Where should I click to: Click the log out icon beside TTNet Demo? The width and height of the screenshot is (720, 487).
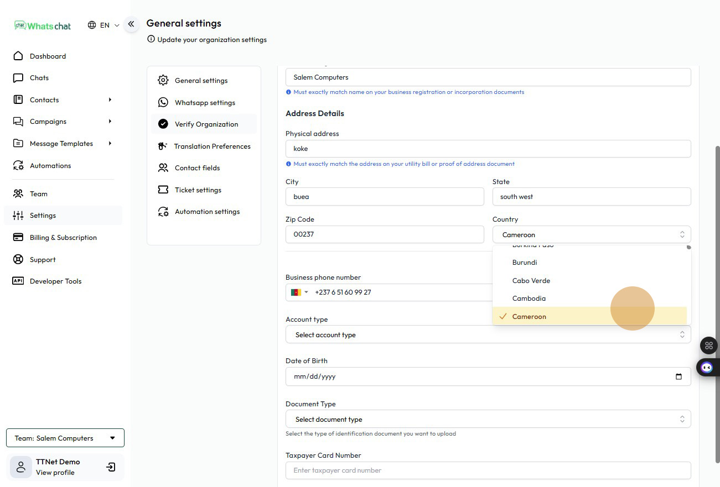[x=111, y=467]
